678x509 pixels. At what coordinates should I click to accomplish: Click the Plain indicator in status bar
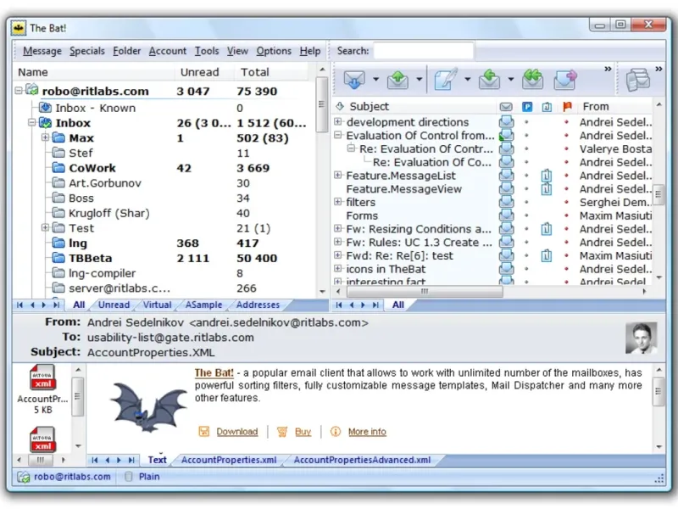tap(149, 477)
